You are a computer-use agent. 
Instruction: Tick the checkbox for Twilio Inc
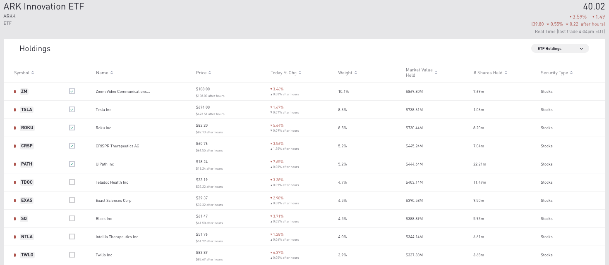click(x=72, y=255)
